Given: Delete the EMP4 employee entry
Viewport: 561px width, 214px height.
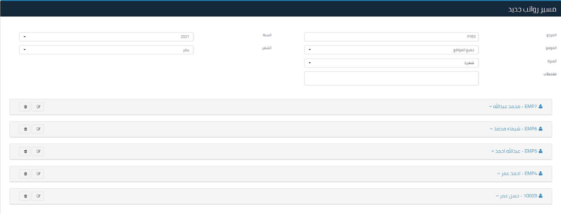Looking at the screenshot, I should click(x=25, y=174).
